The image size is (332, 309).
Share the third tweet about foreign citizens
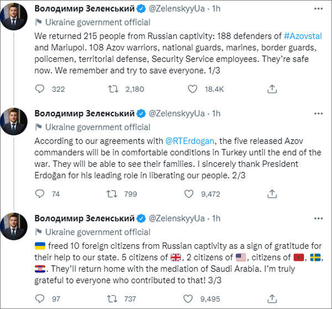(272, 298)
